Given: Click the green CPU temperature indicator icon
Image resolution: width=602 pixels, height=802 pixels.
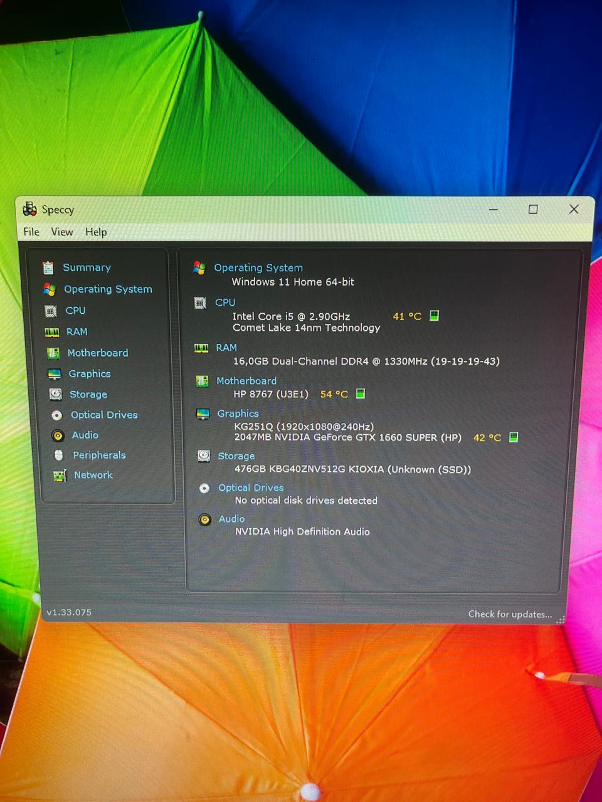Looking at the screenshot, I should click(434, 315).
